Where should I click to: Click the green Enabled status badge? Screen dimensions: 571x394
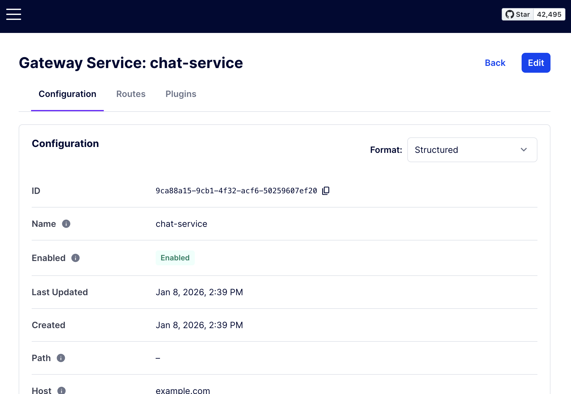point(175,258)
